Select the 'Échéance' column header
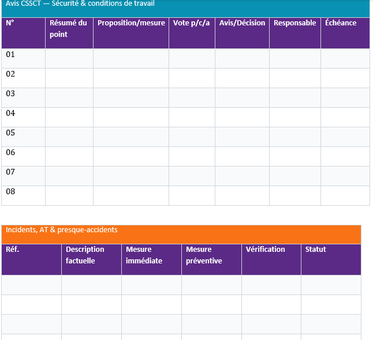This screenshot has width=373, height=340. 345,32
